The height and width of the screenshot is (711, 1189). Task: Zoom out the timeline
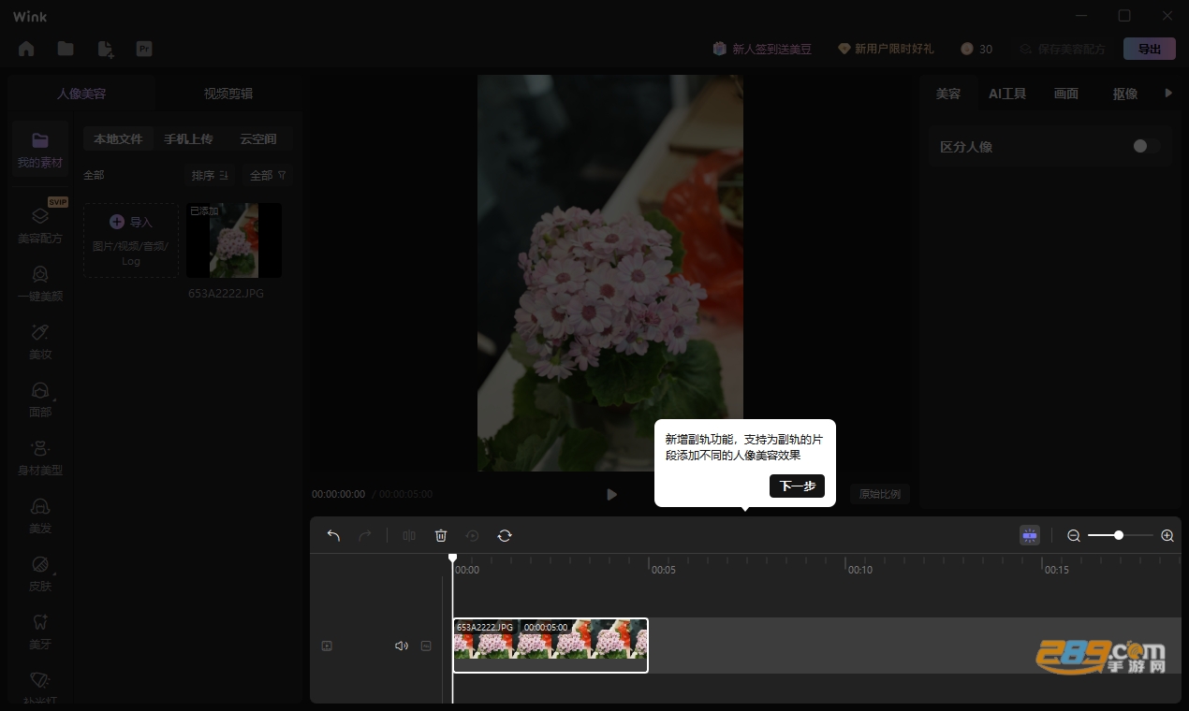[1074, 535]
